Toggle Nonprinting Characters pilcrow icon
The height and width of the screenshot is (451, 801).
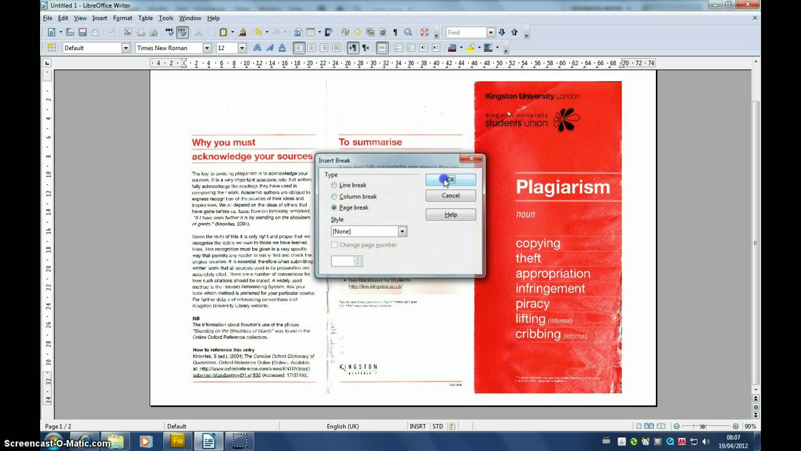(x=395, y=33)
